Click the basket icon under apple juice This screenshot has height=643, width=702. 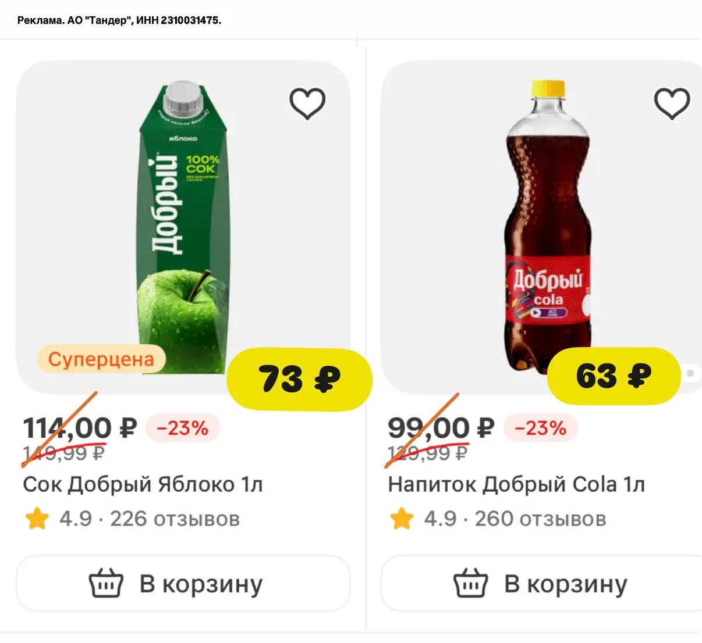106,583
